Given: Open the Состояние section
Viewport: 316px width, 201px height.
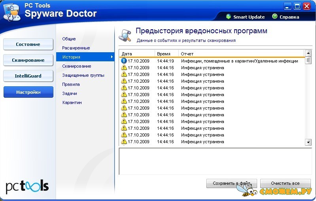Looking at the screenshot, I should (28, 44).
